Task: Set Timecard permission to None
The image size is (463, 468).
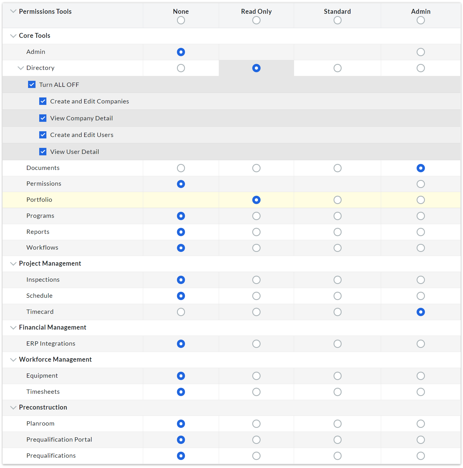Action: (181, 312)
